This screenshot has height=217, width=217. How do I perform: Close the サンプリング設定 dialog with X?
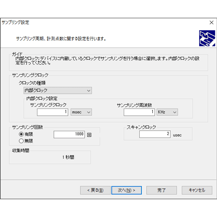[211, 23]
